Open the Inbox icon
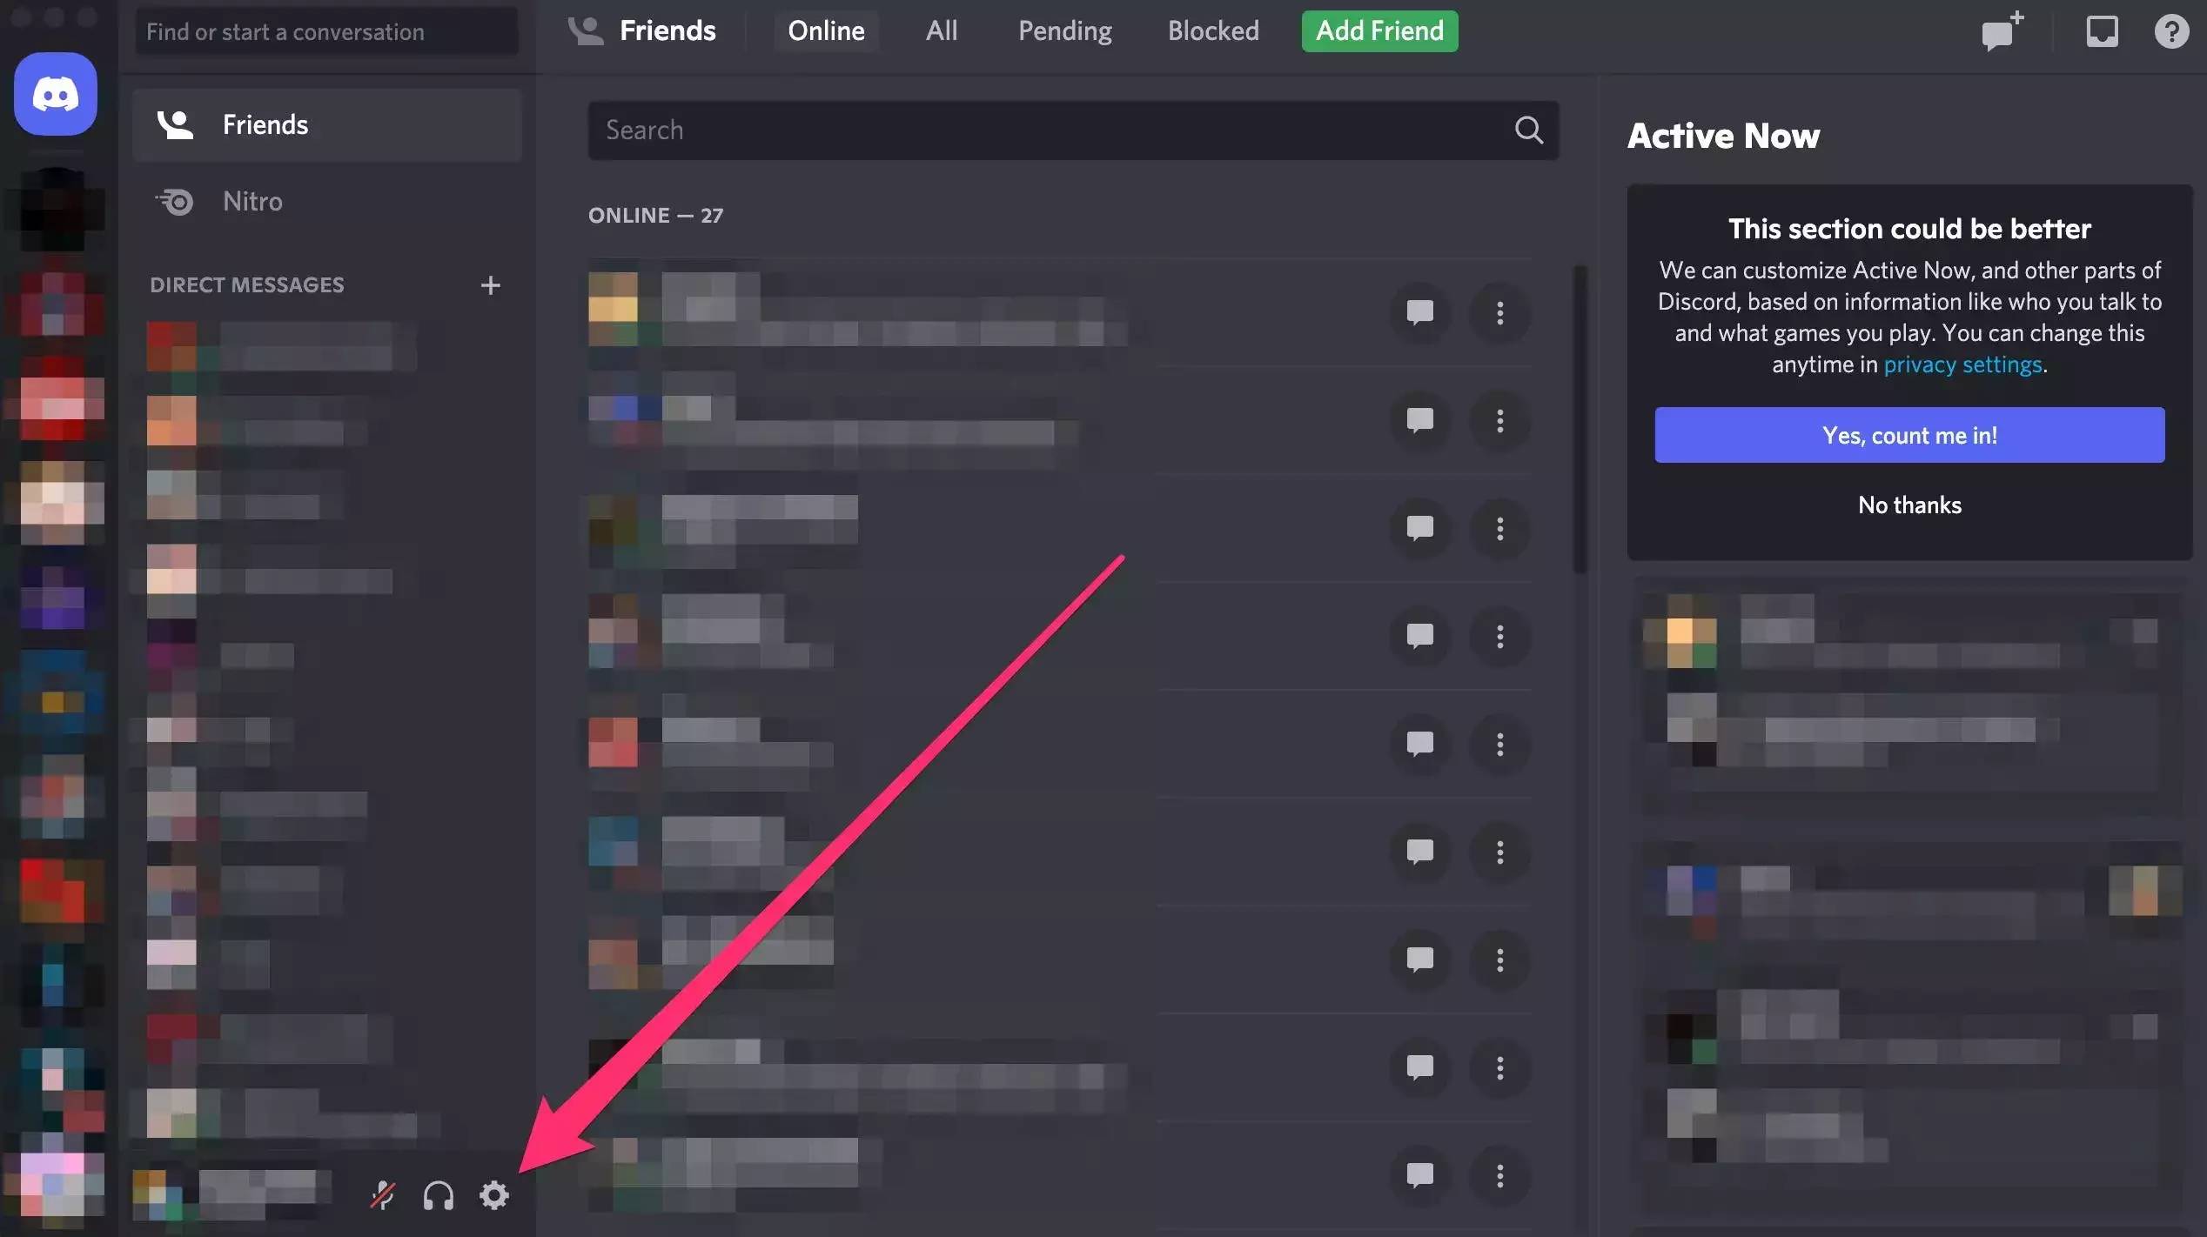 click(x=2102, y=31)
